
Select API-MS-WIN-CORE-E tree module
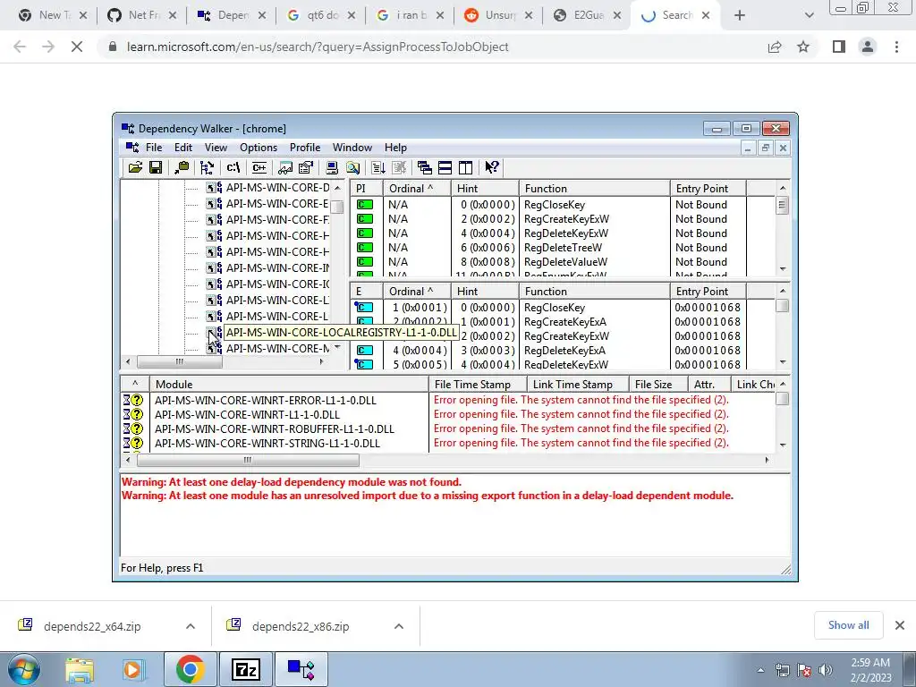(277, 204)
